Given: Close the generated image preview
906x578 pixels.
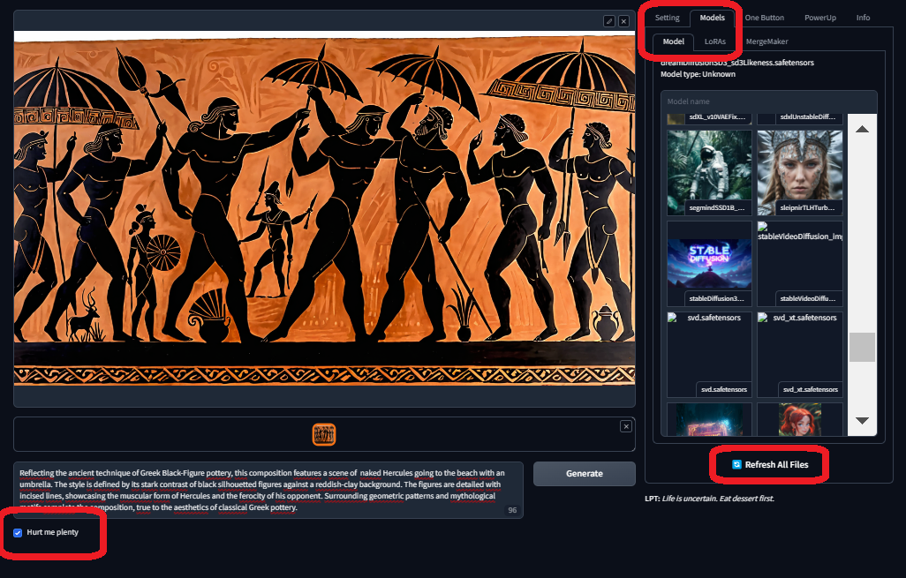Looking at the screenshot, I should (624, 21).
